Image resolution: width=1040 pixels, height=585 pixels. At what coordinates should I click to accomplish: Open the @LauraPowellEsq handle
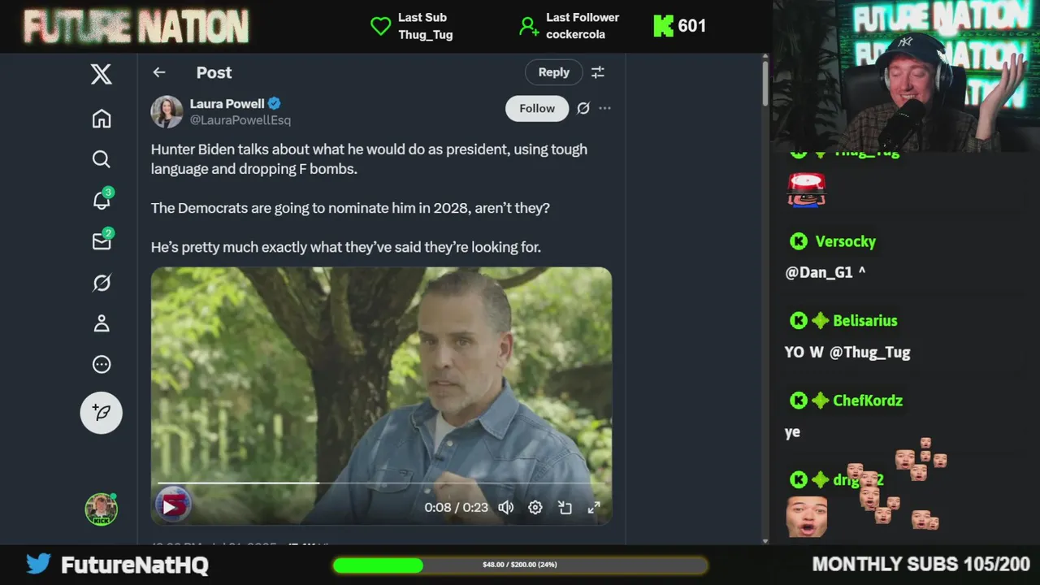[240, 120]
